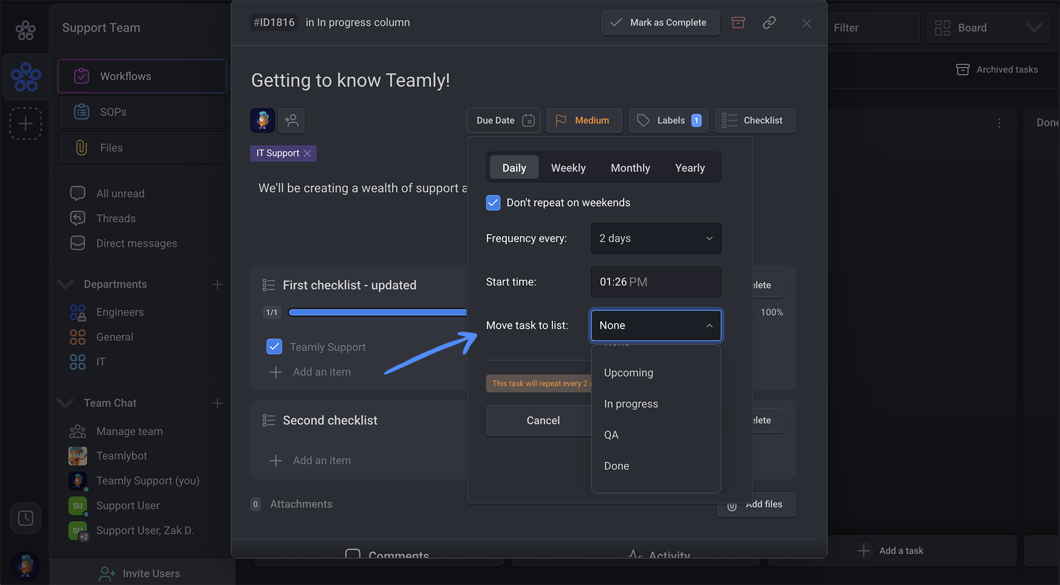Open the user profile avatar at the bottom left
Screen dimensions: 1060x585
(26, 566)
